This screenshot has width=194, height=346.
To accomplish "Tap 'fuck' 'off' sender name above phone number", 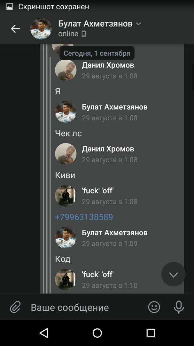I will coord(97,191).
